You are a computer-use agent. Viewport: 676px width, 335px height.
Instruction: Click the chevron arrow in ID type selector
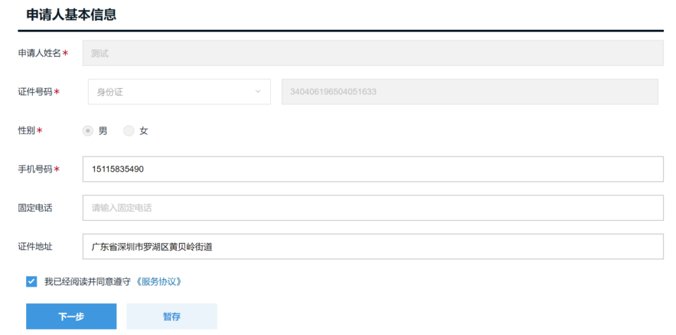pyautogui.click(x=258, y=91)
